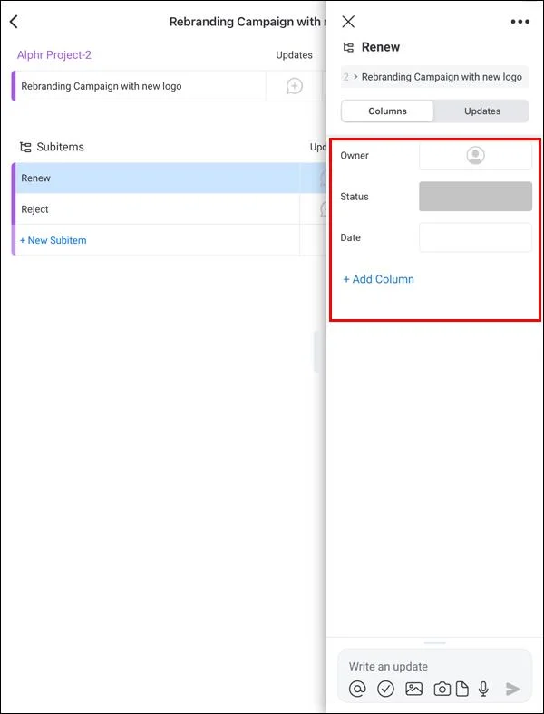
Task: Click the Subitems hierarchy icon
Action: click(x=25, y=147)
